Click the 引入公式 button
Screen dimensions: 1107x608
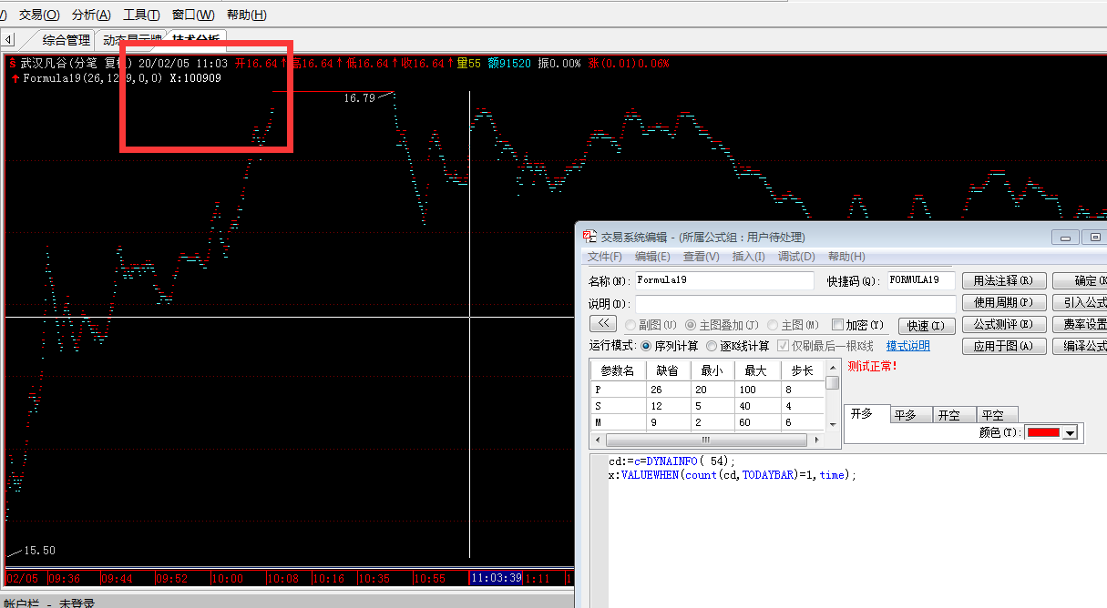tap(1080, 303)
